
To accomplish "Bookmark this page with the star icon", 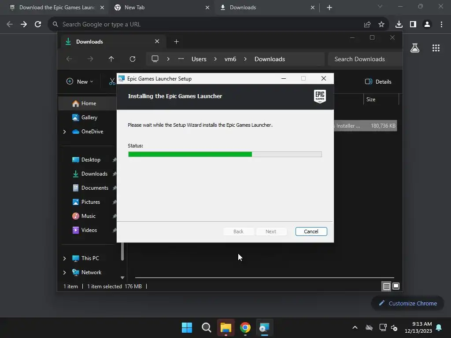I will (381, 25).
